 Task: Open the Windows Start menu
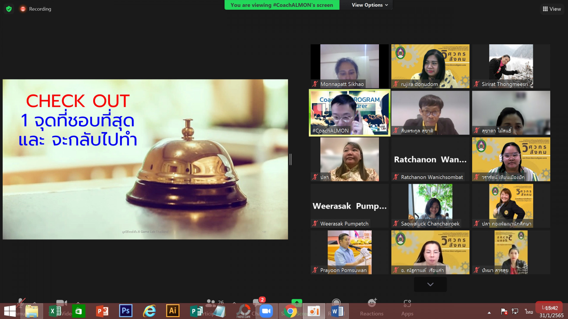pos(10,311)
